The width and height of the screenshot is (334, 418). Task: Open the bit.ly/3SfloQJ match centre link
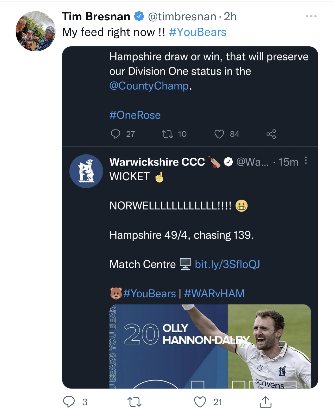tap(227, 264)
